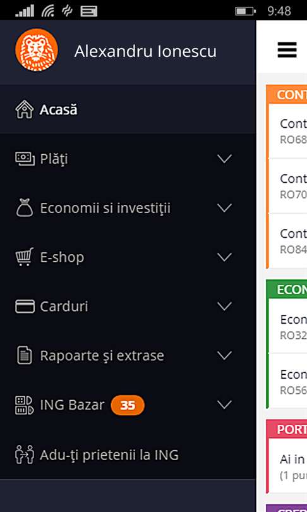Tap the E-shop cart icon
The height and width of the screenshot is (512, 307).
point(25,257)
